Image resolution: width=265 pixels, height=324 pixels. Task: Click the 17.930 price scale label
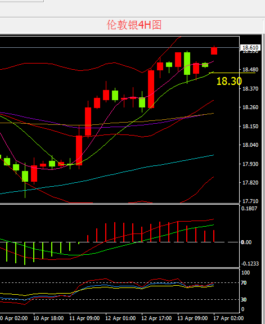click(250, 164)
